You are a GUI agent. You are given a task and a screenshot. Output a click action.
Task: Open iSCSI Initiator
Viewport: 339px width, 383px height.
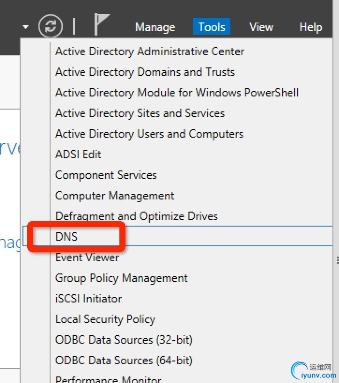(x=88, y=298)
